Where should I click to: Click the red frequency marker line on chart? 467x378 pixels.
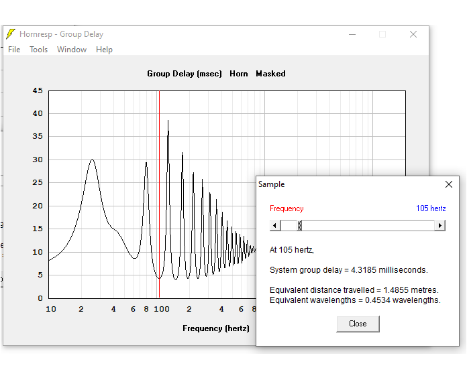click(x=159, y=194)
